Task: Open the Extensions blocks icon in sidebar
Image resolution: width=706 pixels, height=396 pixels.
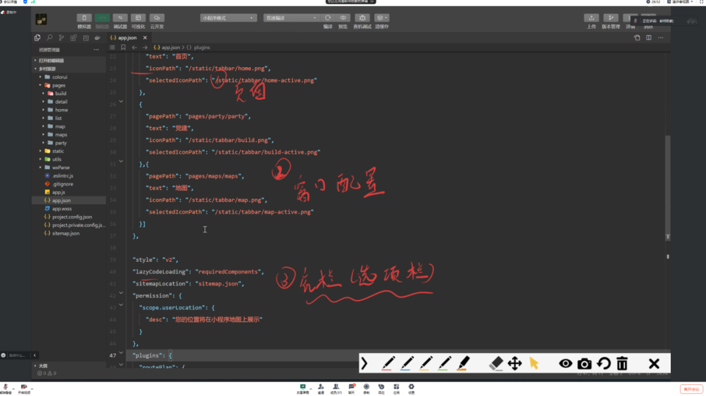Action: [x=73, y=38]
